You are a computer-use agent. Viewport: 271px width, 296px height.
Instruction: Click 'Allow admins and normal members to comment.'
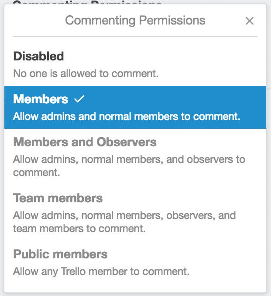[127, 116]
